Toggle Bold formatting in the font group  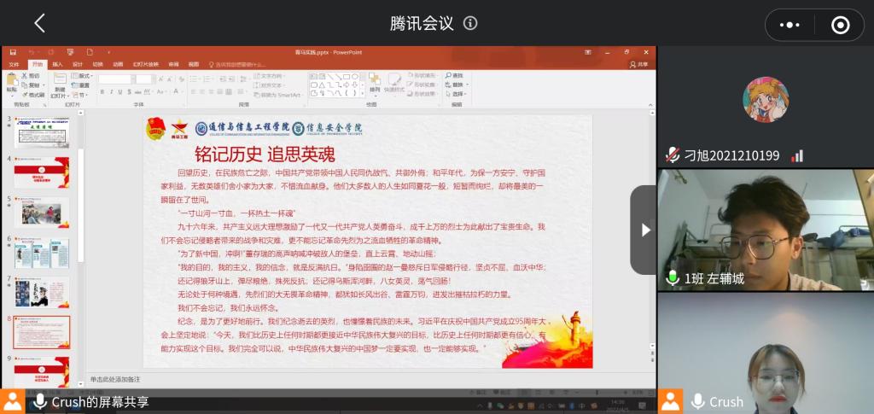[x=102, y=91]
